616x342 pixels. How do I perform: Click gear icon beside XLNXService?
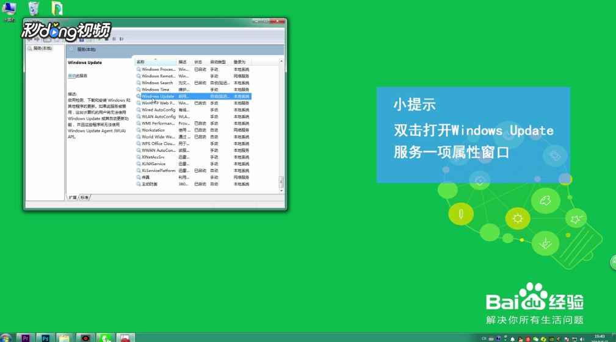139,164
